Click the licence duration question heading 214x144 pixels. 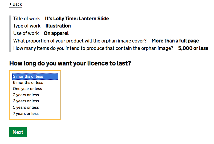pyautogui.click(x=70, y=64)
